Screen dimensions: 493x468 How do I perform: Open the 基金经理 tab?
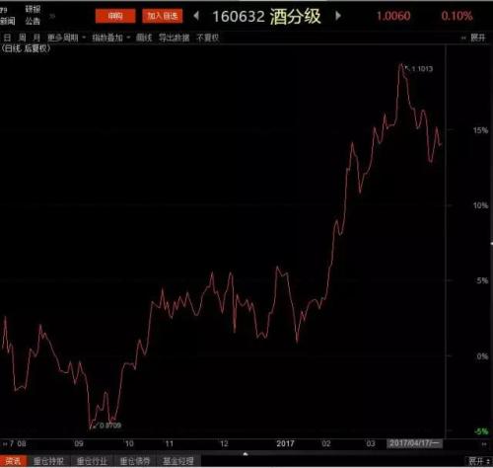click(178, 461)
